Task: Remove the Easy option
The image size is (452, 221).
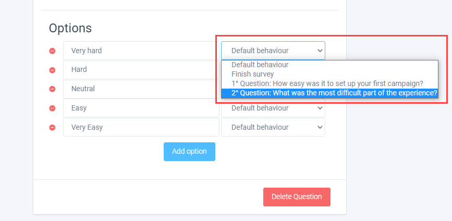Action: 52,108
